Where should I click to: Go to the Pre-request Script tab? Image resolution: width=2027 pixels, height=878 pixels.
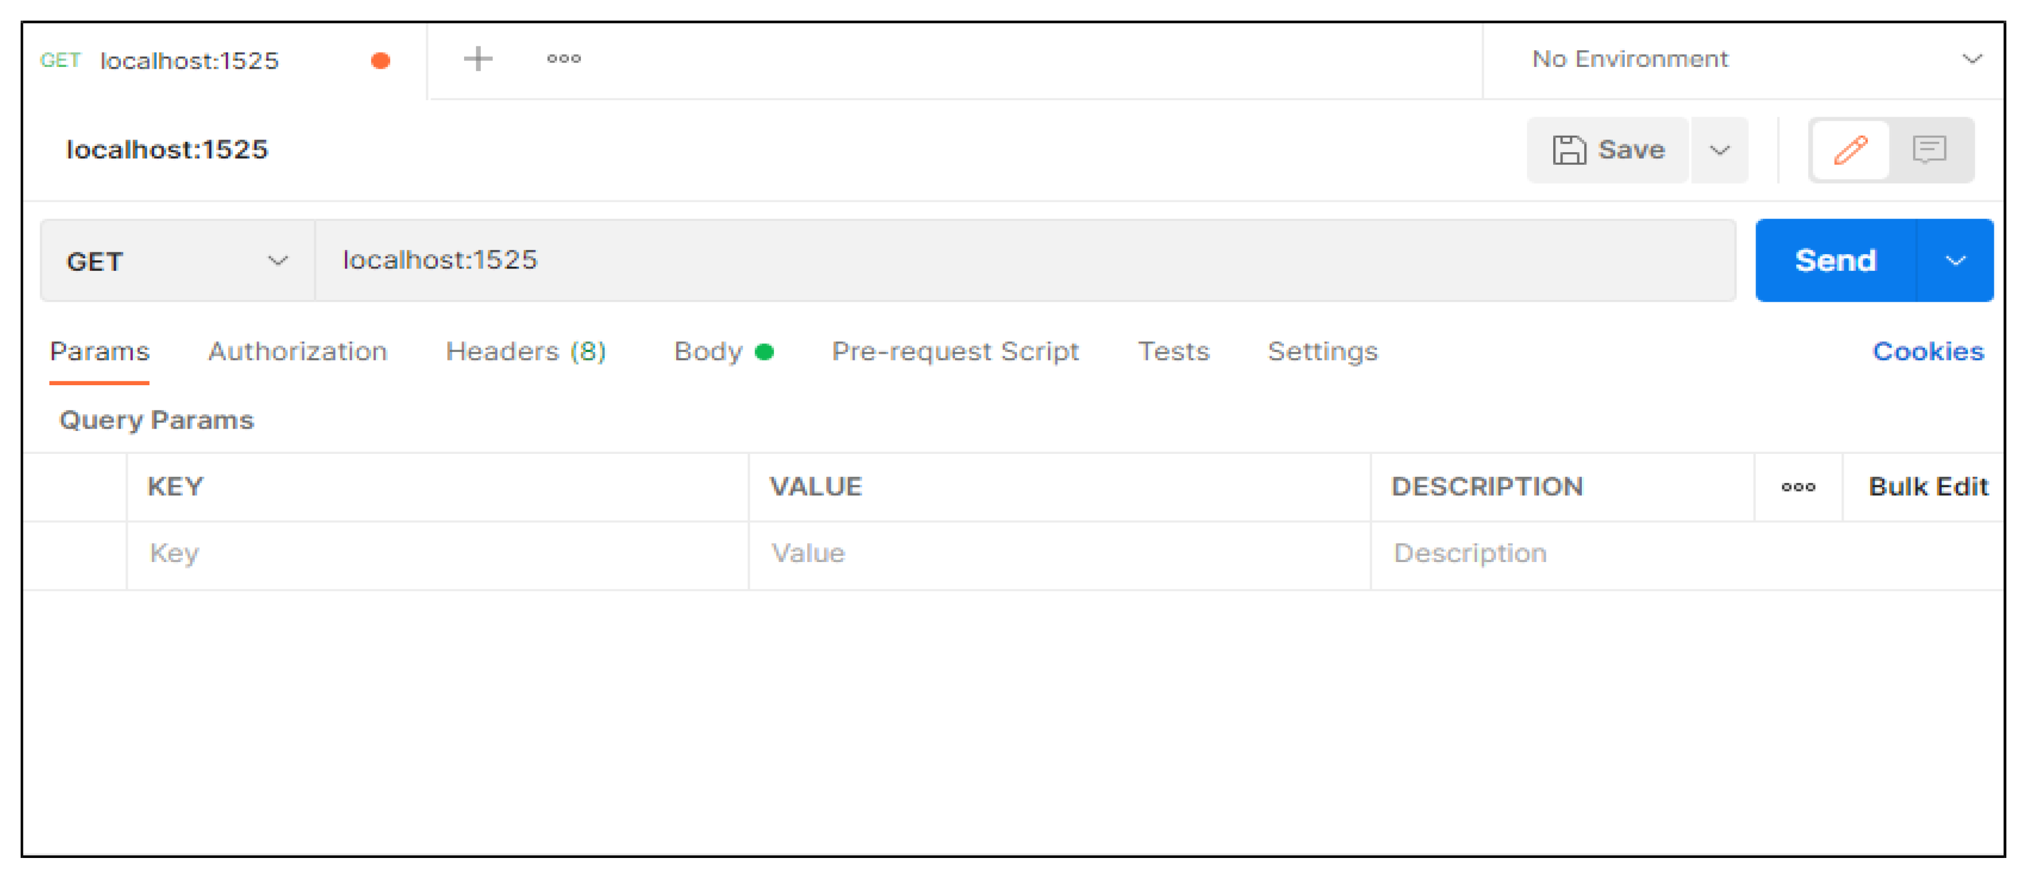tap(954, 351)
